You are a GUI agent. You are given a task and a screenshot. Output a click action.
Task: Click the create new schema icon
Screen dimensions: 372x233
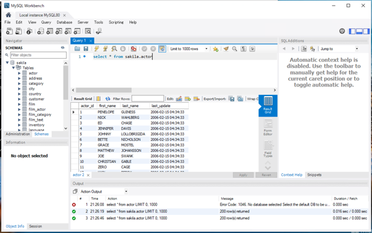(40, 31)
